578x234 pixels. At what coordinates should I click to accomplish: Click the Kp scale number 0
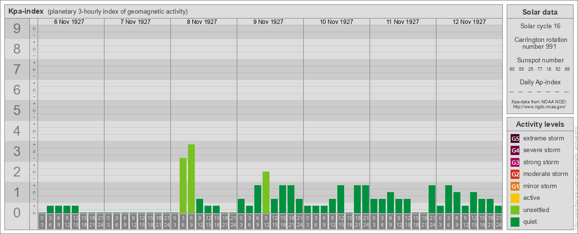(17, 213)
